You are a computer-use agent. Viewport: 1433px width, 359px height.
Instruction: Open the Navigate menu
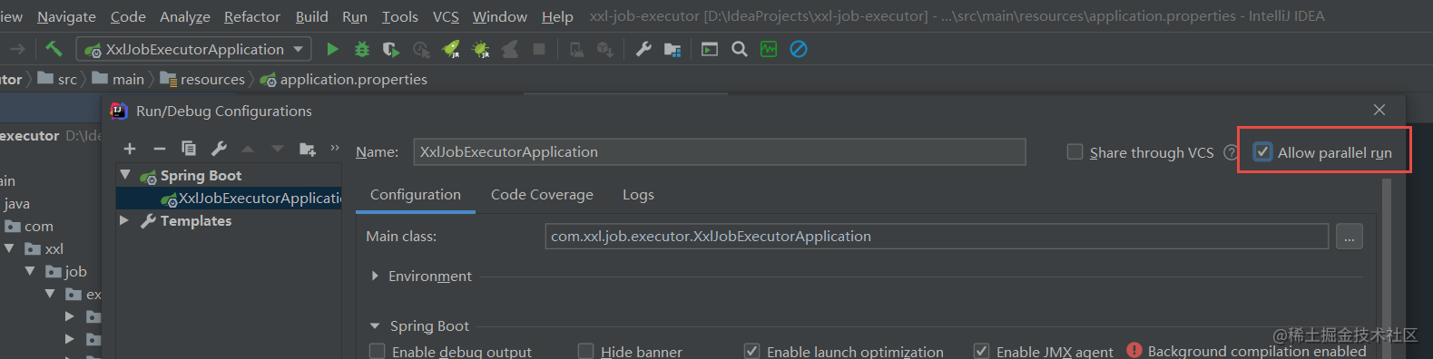tap(66, 16)
